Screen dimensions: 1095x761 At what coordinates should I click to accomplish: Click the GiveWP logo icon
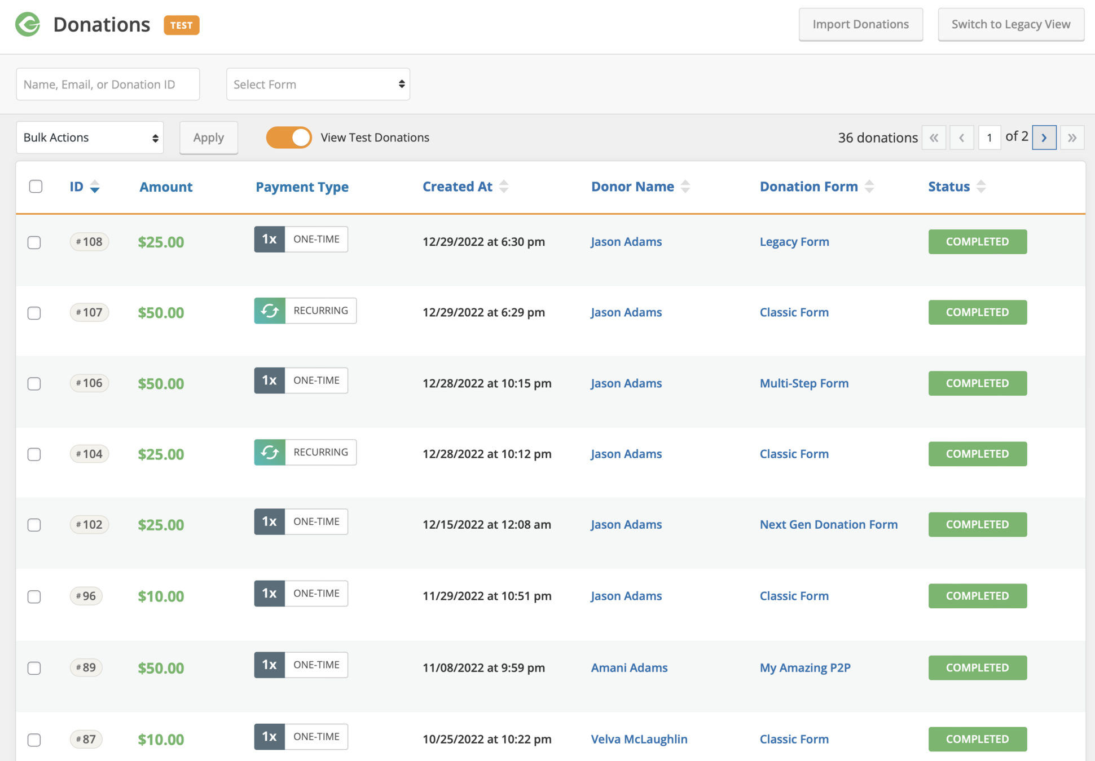click(x=28, y=24)
